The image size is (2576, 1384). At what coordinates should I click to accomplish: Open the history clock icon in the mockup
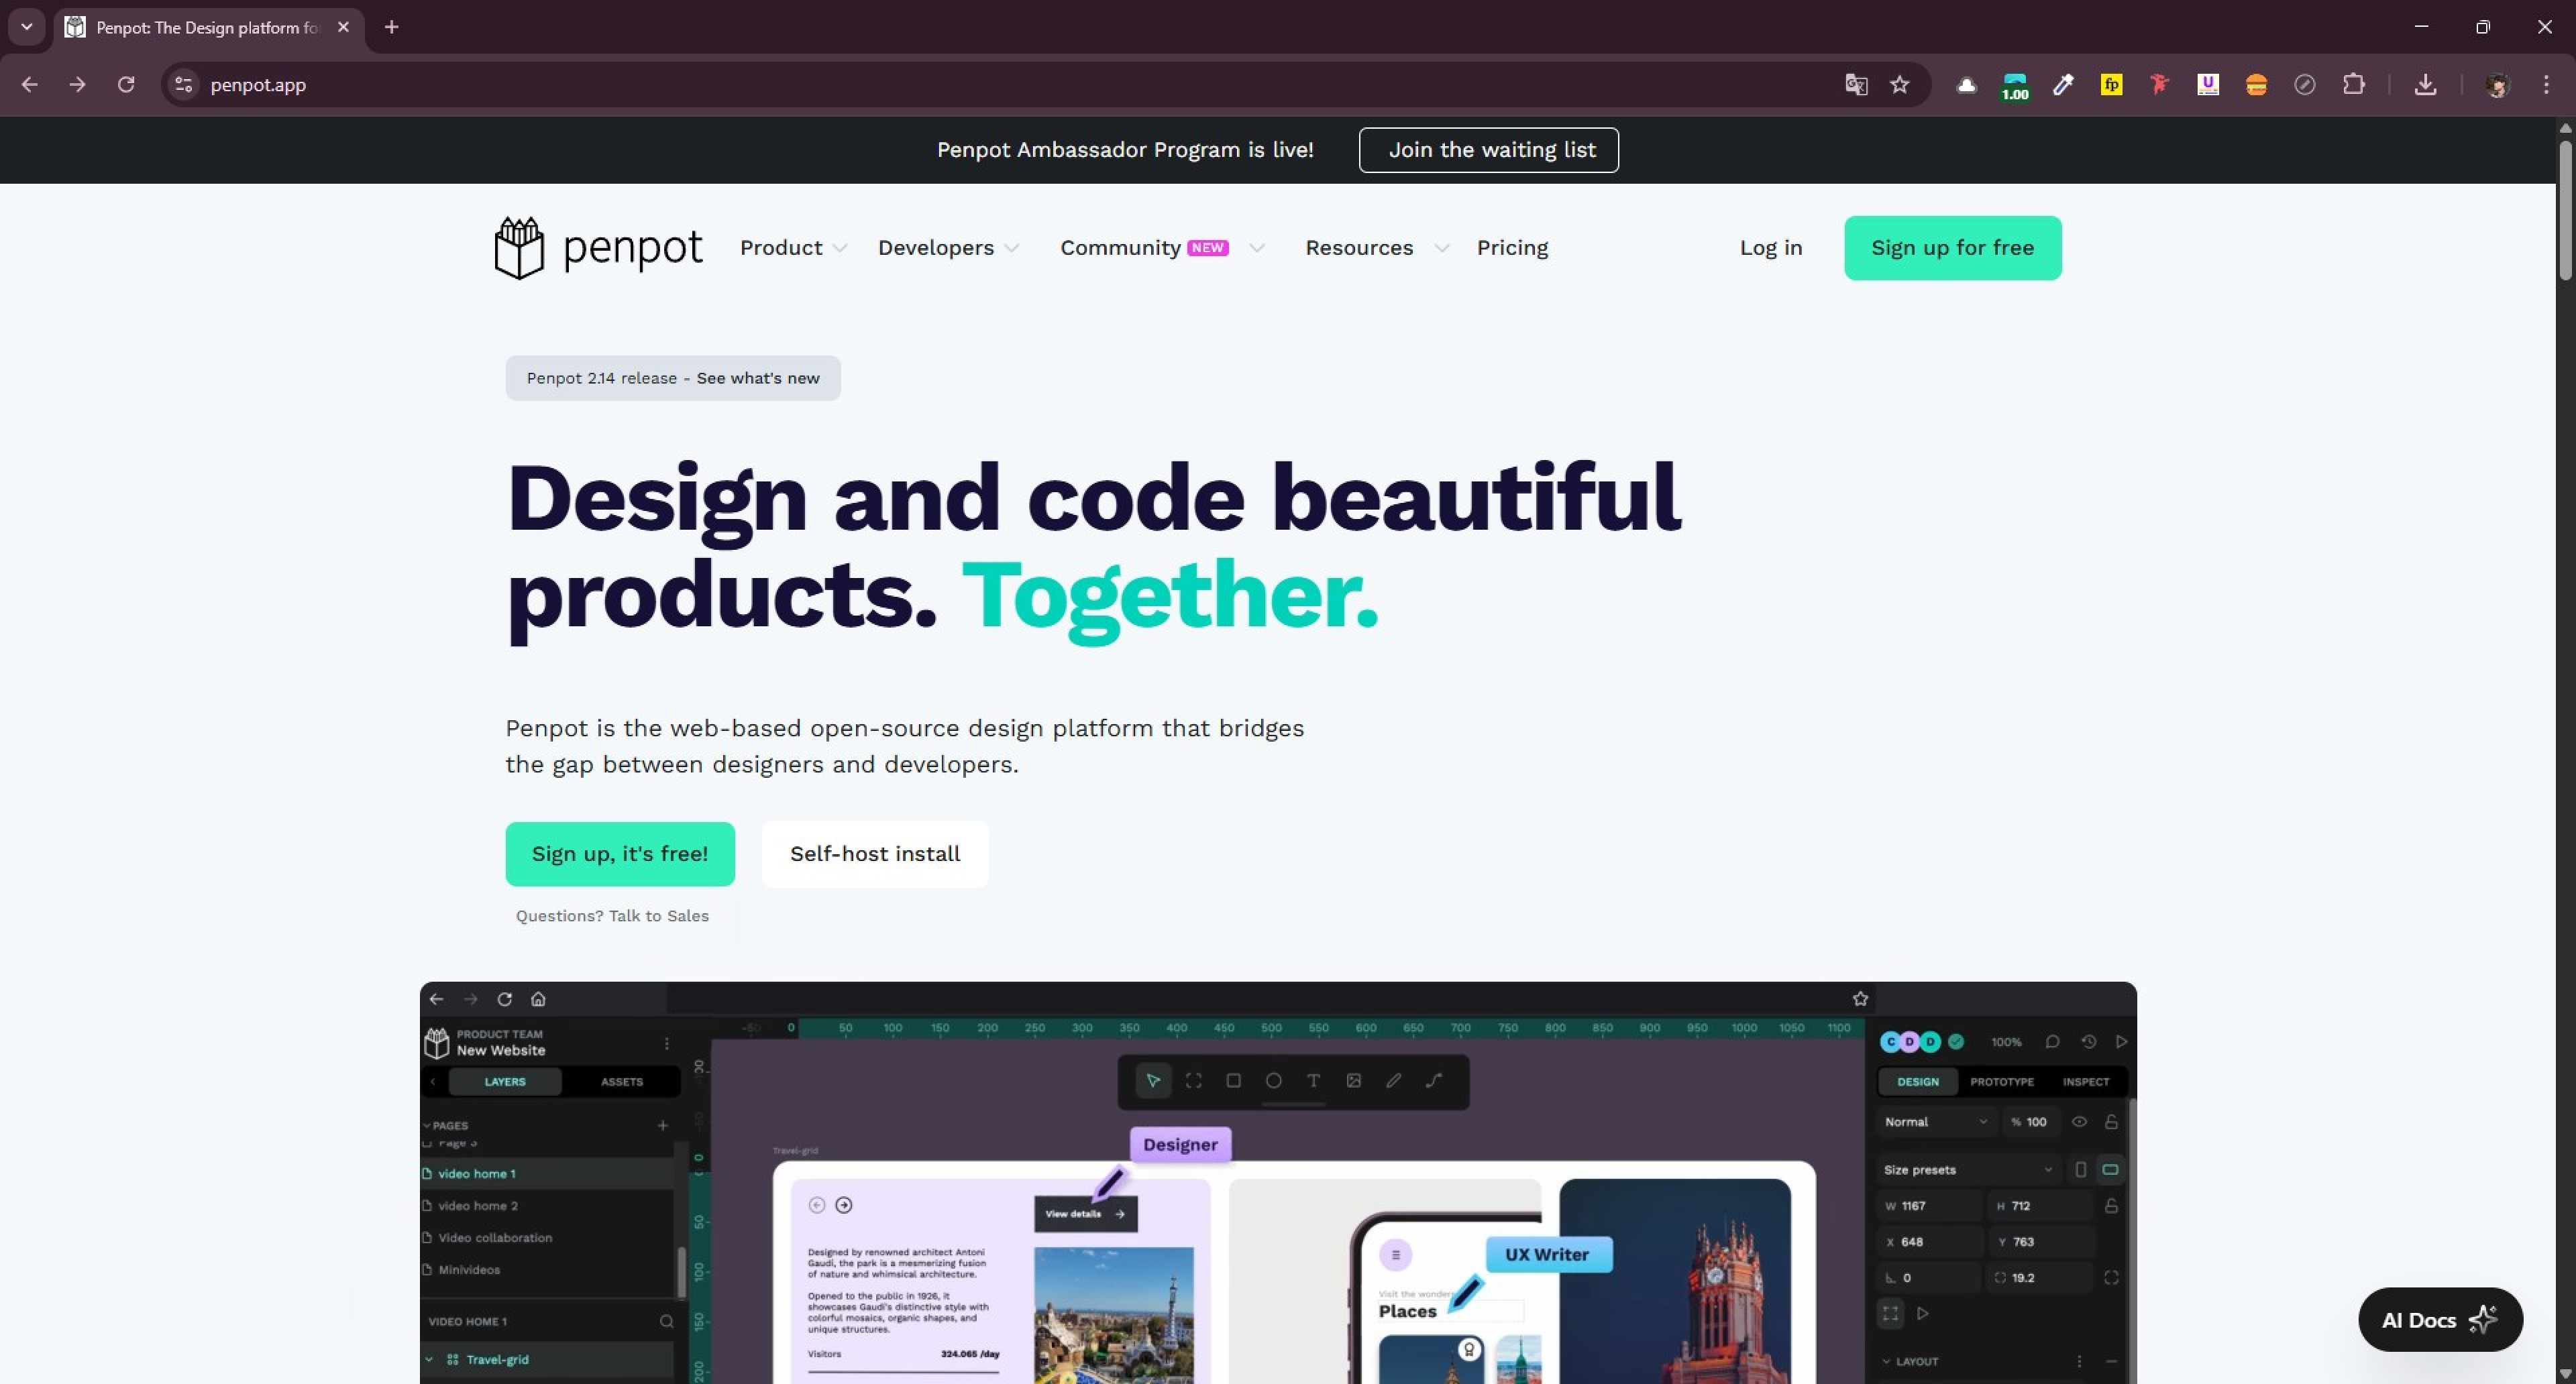(2089, 1041)
